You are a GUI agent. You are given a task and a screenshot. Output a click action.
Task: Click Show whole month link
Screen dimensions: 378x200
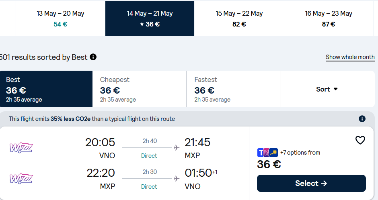click(x=350, y=57)
